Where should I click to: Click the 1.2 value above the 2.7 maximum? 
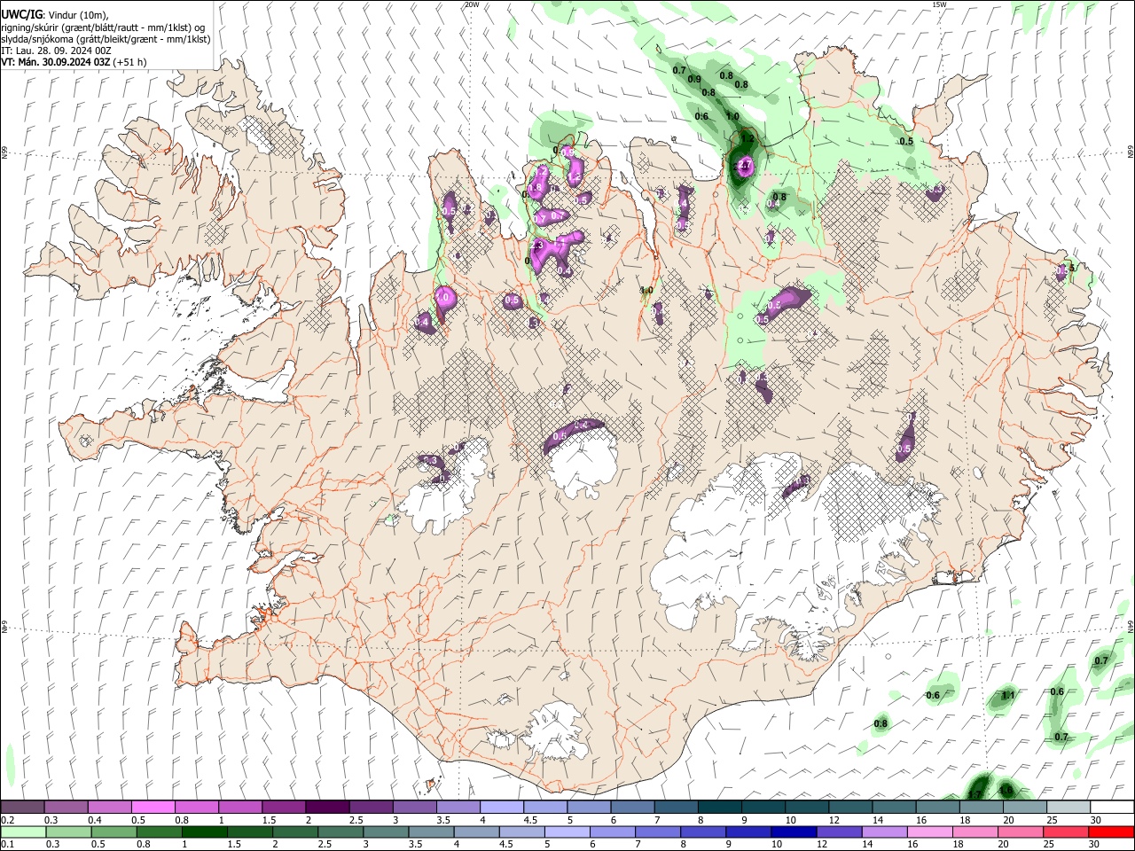[x=747, y=139]
